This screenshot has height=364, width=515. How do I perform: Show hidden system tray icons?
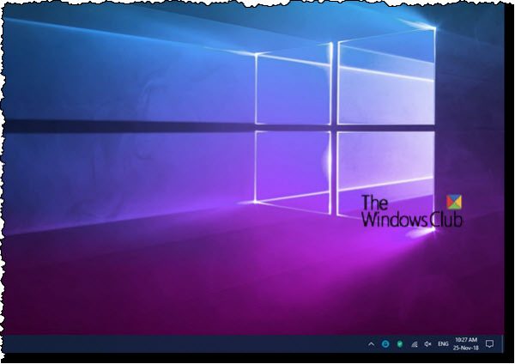[x=371, y=344]
